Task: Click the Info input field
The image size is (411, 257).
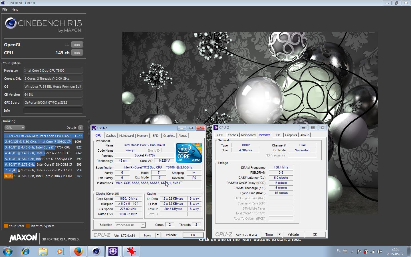Action: (53, 111)
